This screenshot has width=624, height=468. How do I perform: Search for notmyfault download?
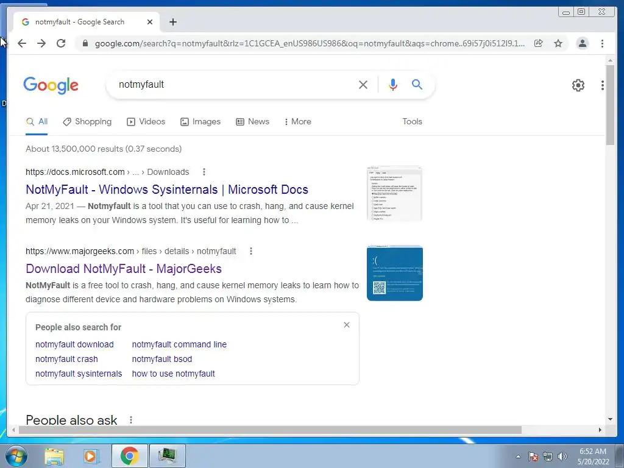(74, 345)
